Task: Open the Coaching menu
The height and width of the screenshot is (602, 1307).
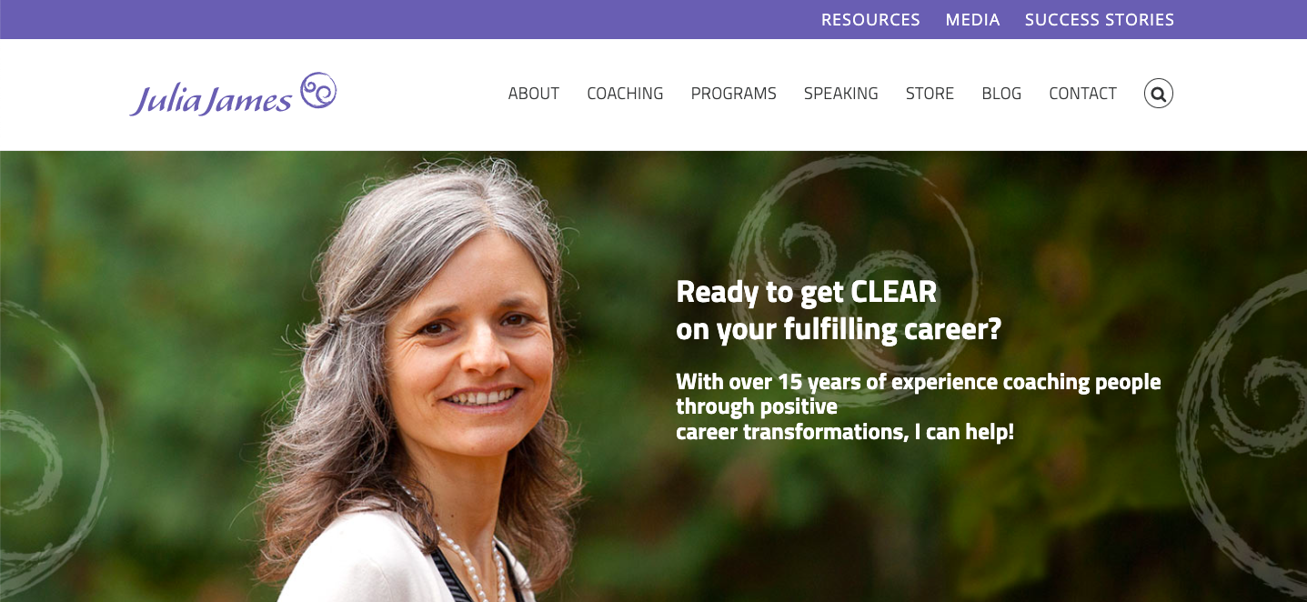Action: 625,94
